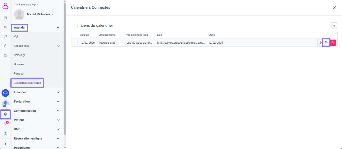Viewport: 342px width, 149px height.
Task: Open notifications bell icon
Action: pyautogui.click(x=5, y=123)
